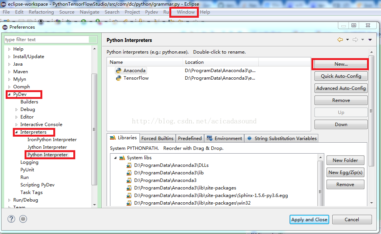Viewport: 381px width, 234px height.
Task: Select D:\ProgramData\Anaconda3\lib\site-packages path
Action: tap(185, 188)
